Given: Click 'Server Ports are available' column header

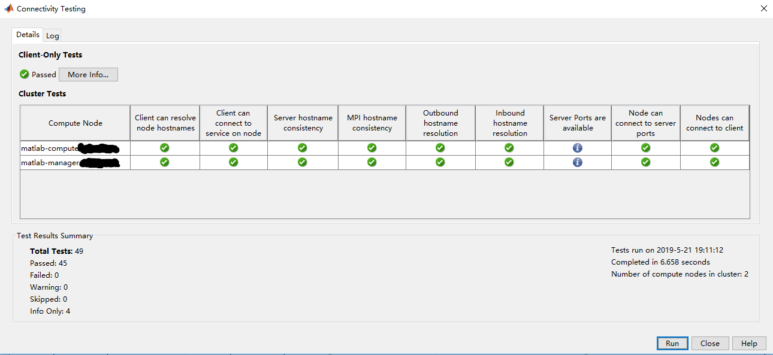Looking at the screenshot, I should [x=578, y=123].
